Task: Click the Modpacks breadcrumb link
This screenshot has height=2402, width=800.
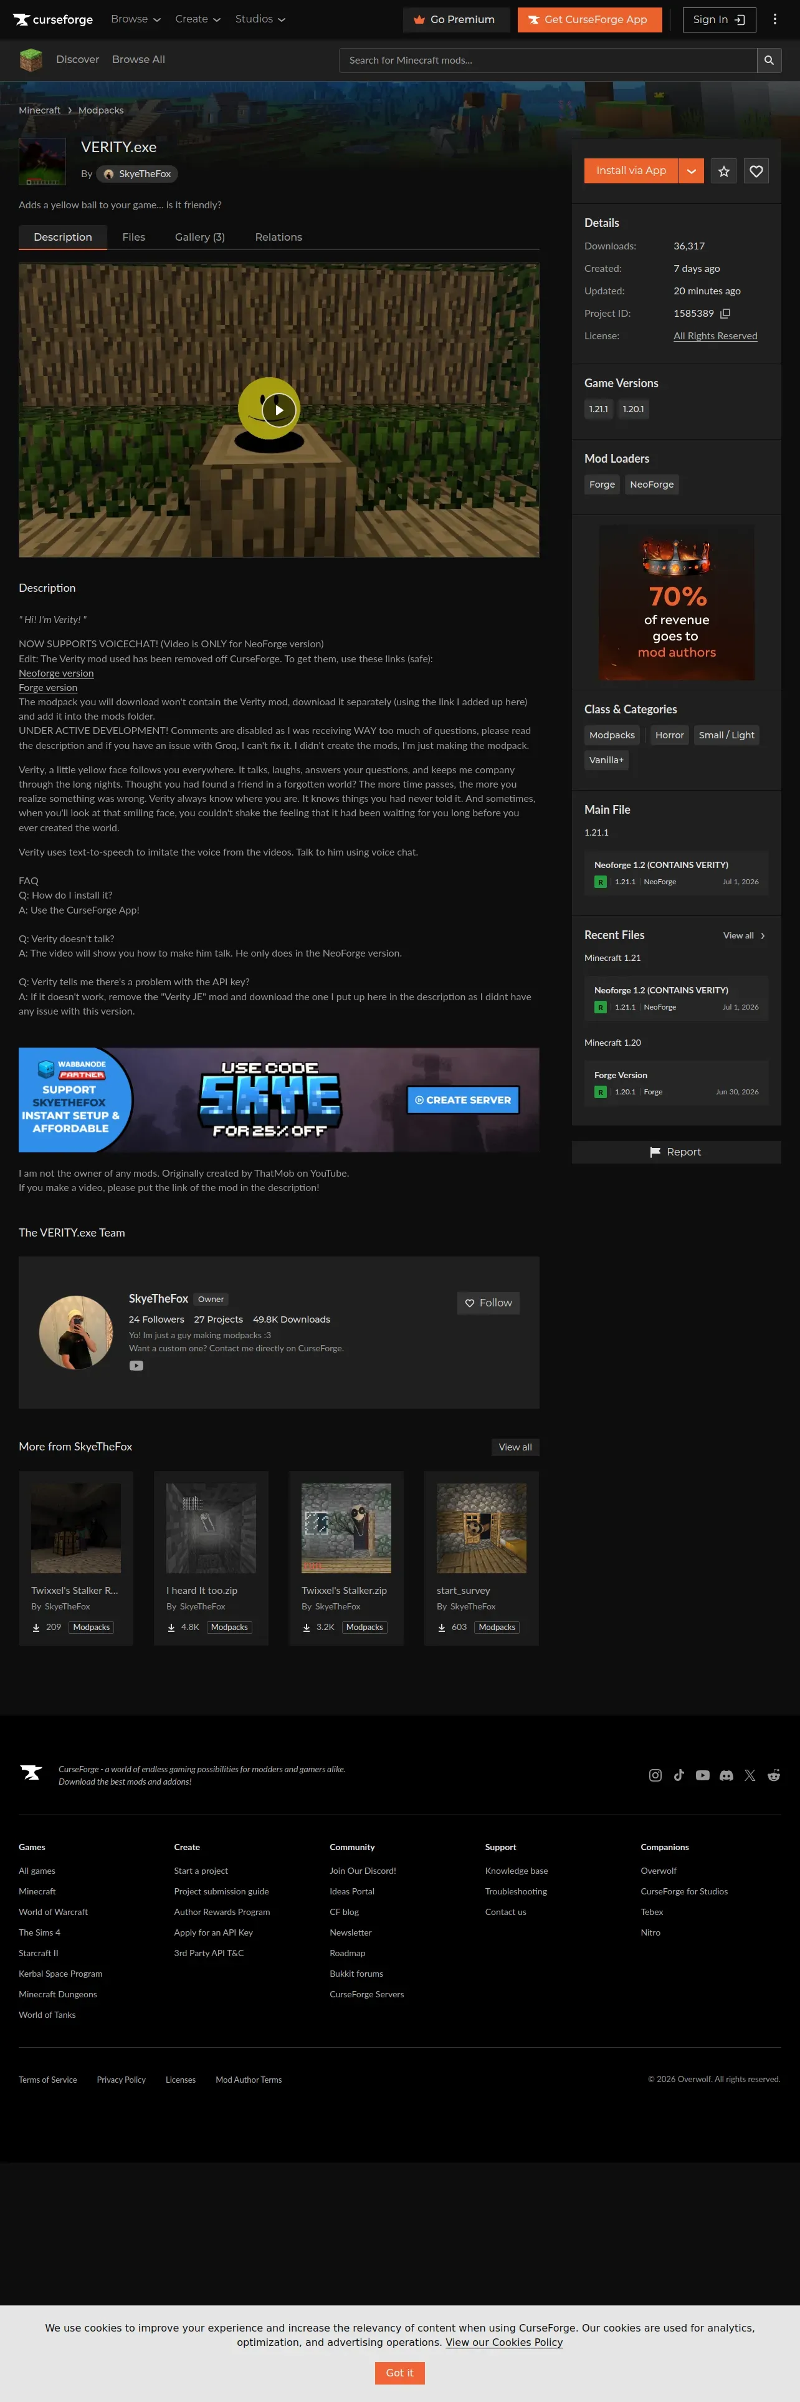Action: (x=100, y=111)
